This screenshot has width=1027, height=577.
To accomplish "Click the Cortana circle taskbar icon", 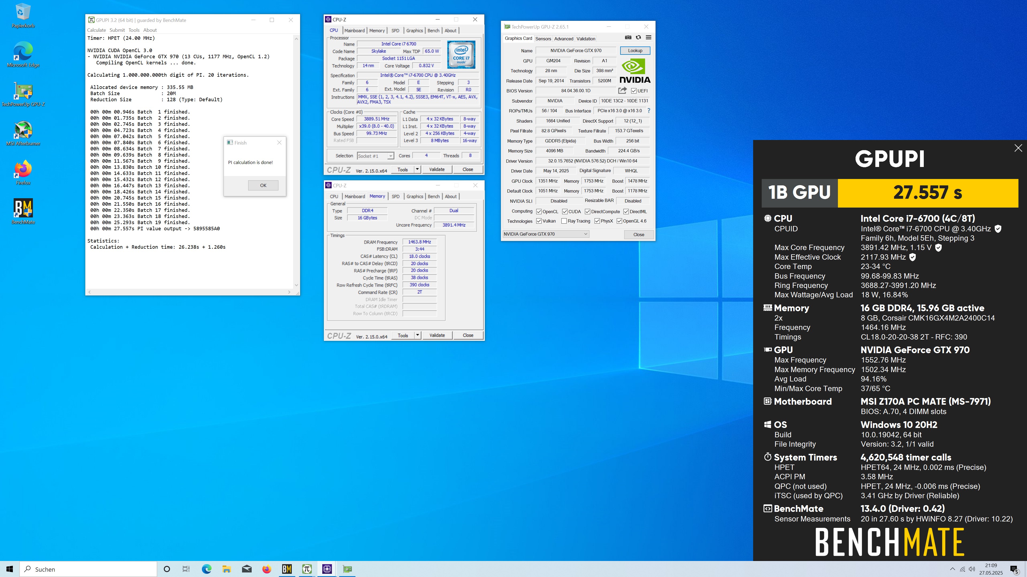I will 167,569.
